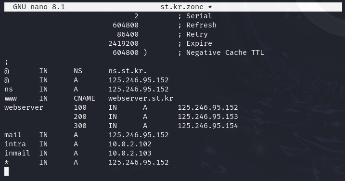Place cursor at ns.st.kr. NS record
Viewport: 345px width, 181px height.
(128, 71)
